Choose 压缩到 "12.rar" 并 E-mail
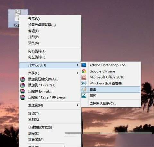This screenshot has height=147, width=154. pyautogui.click(x=47, y=97)
